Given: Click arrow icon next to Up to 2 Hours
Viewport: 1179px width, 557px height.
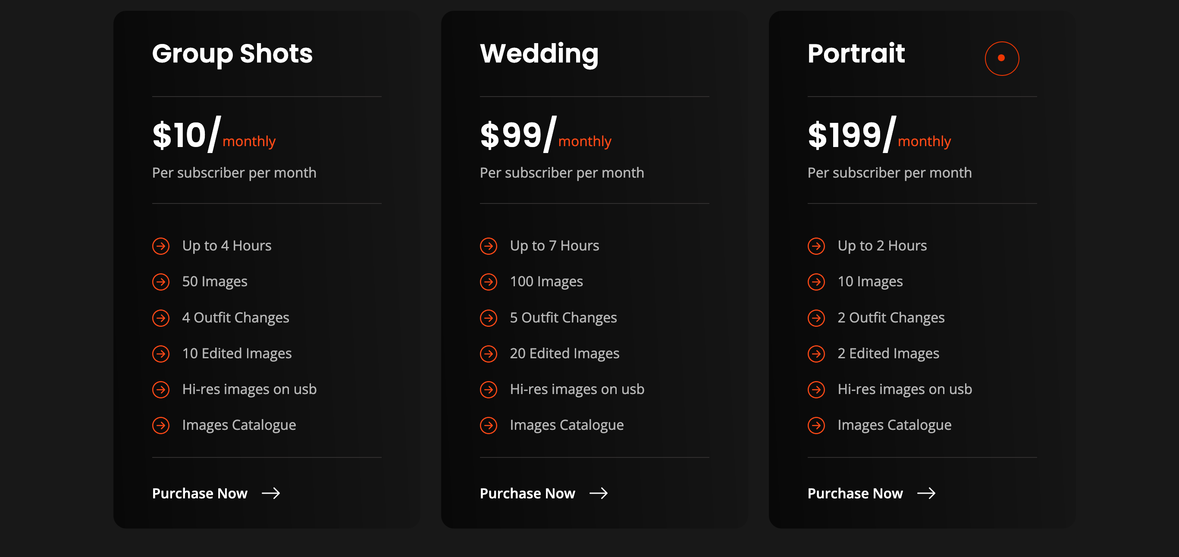Looking at the screenshot, I should (x=816, y=246).
